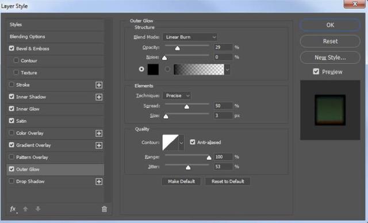368x223 pixels.
Task: Enable Color Overlay checkbox
Action: pyautogui.click(x=11, y=133)
